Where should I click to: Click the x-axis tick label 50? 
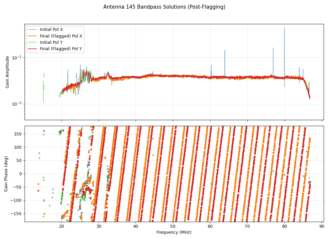tap(173, 226)
